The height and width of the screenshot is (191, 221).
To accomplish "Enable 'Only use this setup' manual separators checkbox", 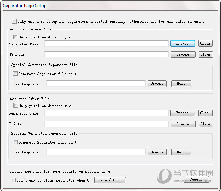I will pos(14,21).
